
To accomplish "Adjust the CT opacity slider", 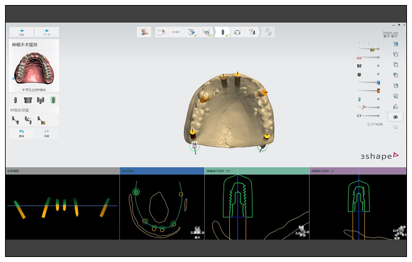I will click(371, 116).
